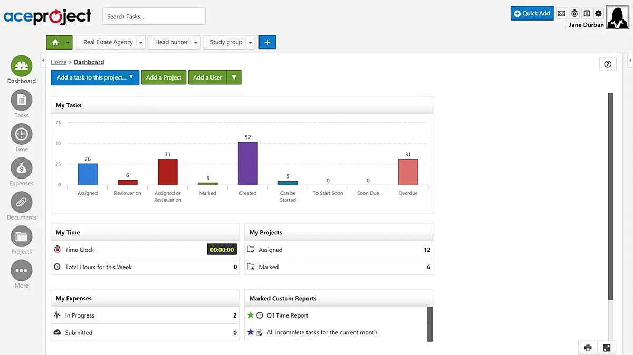Print the dashboard using printer icon
The width and height of the screenshot is (633, 355).
pyautogui.click(x=588, y=348)
